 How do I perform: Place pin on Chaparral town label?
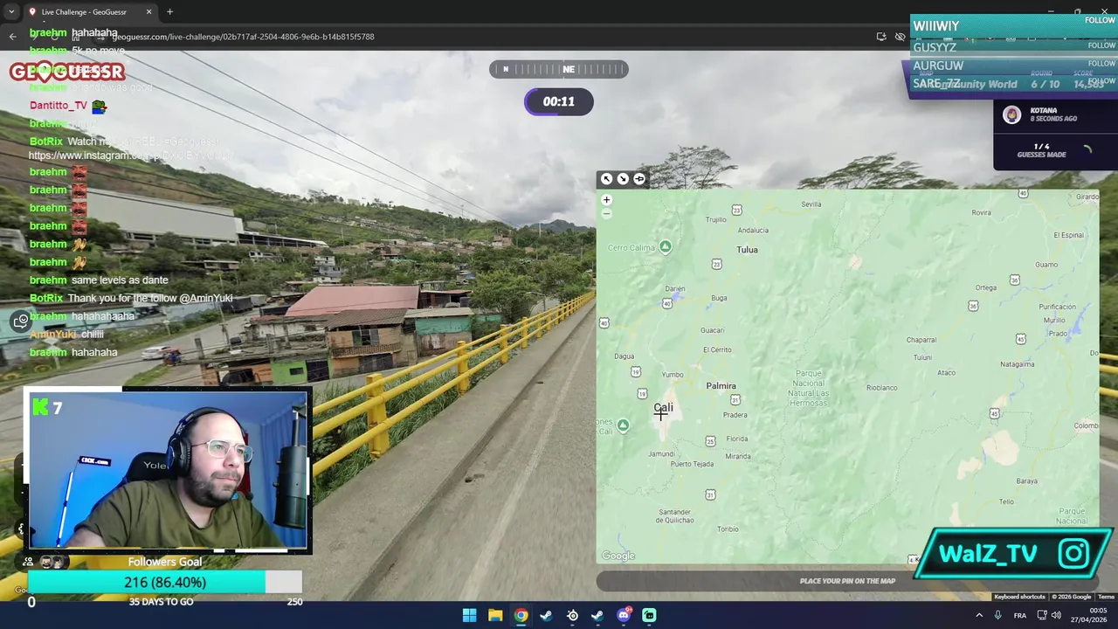[921, 340]
